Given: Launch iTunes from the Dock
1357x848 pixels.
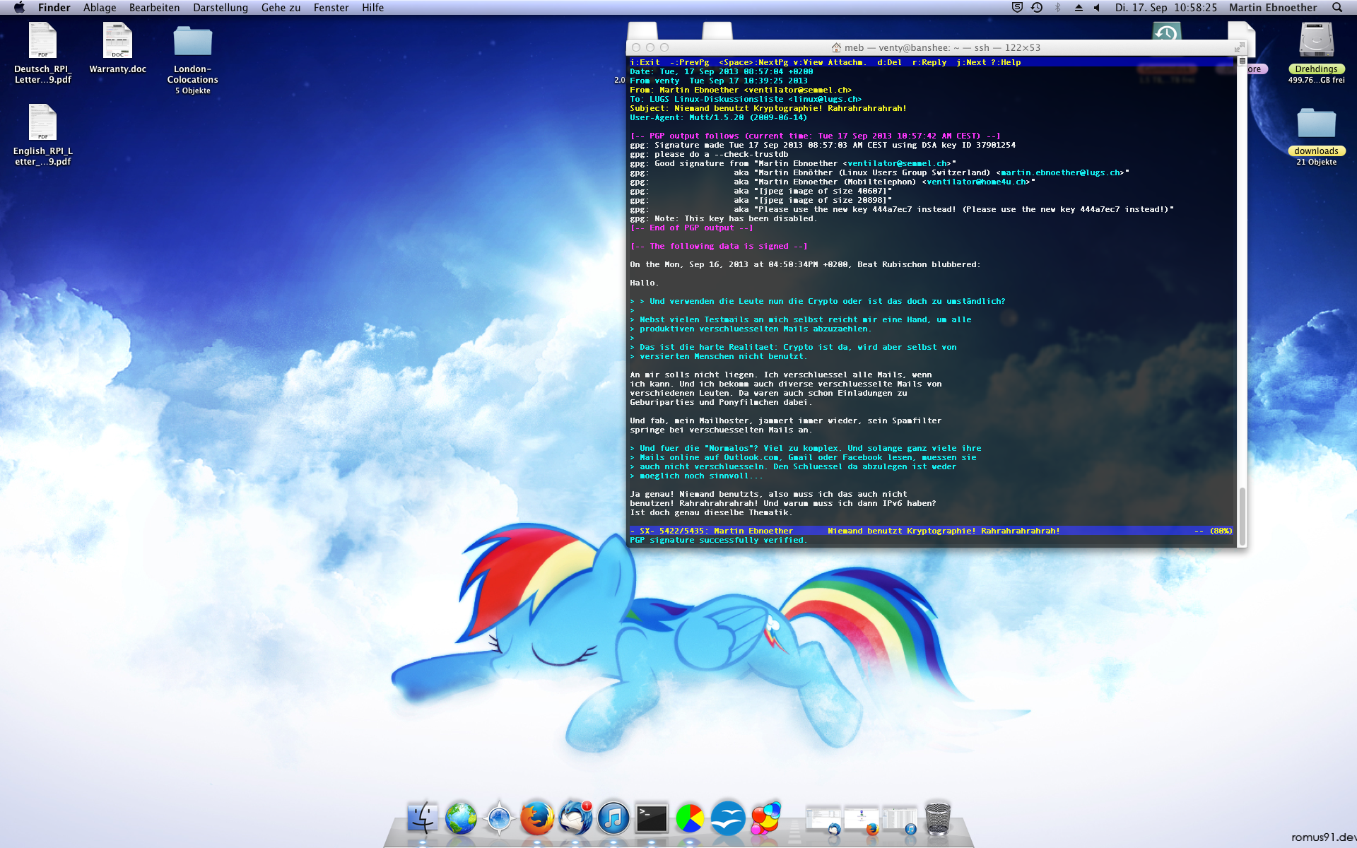Looking at the screenshot, I should click(x=613, y=818).
